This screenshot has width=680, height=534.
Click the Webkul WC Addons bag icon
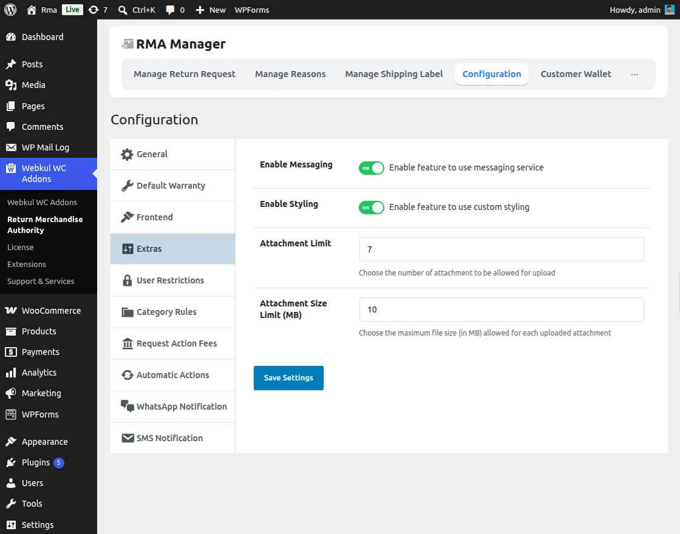(11, 168)
